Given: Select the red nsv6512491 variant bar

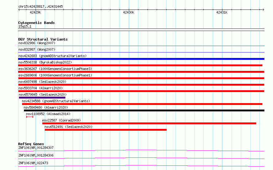Looking at the screenshot, I should pos(106,130).
